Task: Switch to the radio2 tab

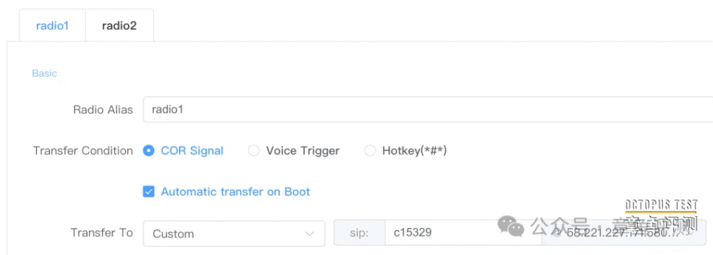Action: (x=119, y=26)
